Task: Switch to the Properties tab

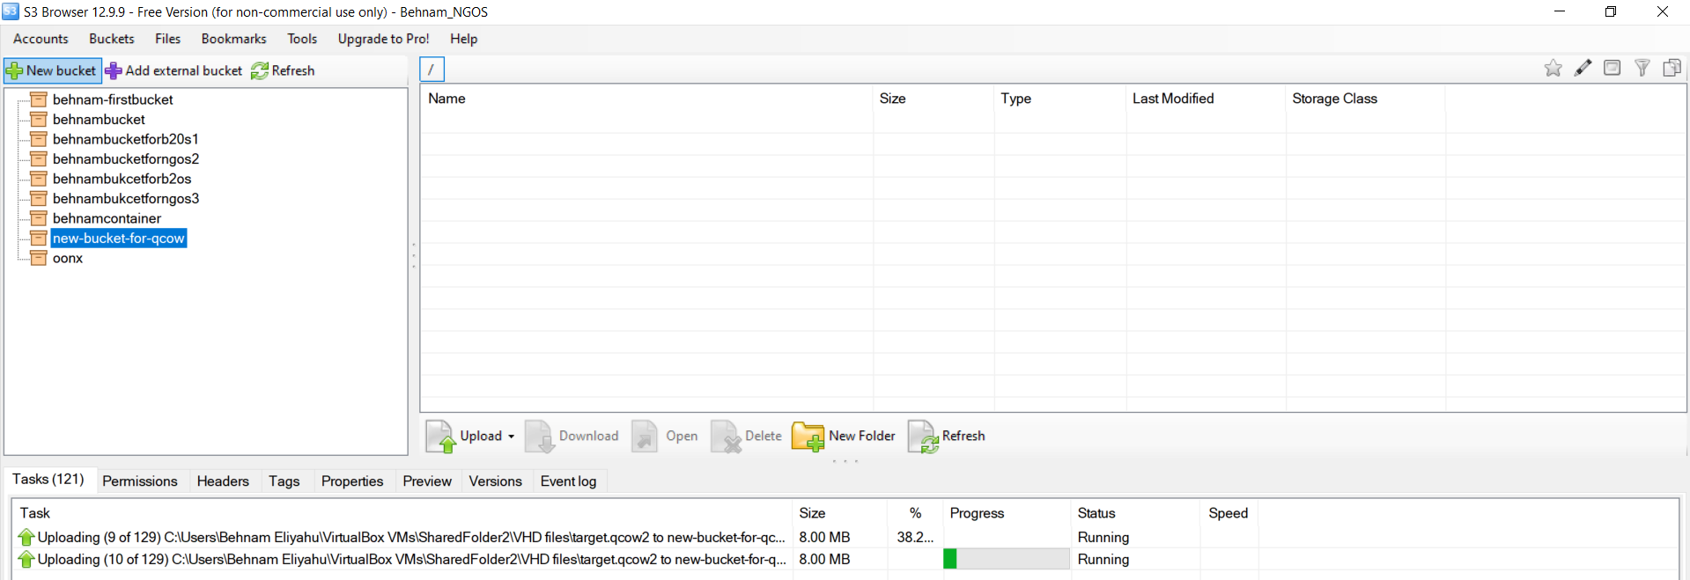Action: 352,481
